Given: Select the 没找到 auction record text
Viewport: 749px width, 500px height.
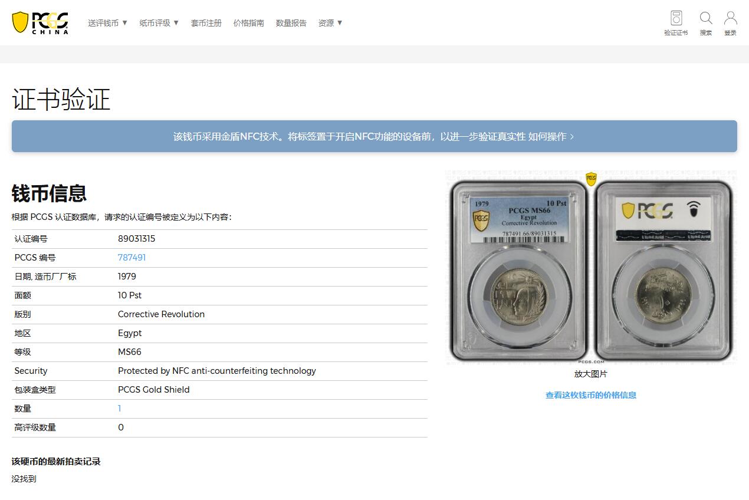Looking at the screenshot, I should point(24,479).
